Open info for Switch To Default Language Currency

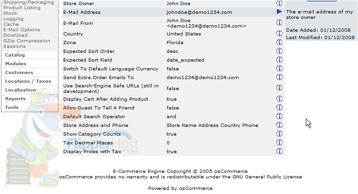[279, 68]
